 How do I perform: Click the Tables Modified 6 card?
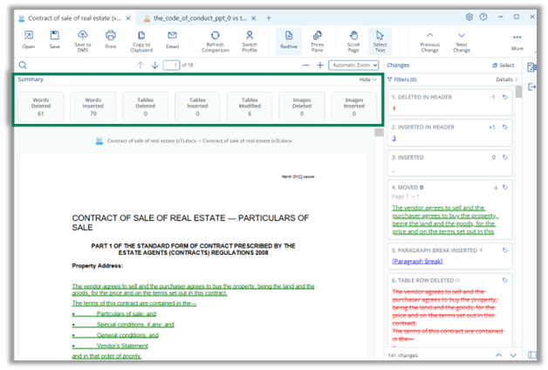coord(250,106)
